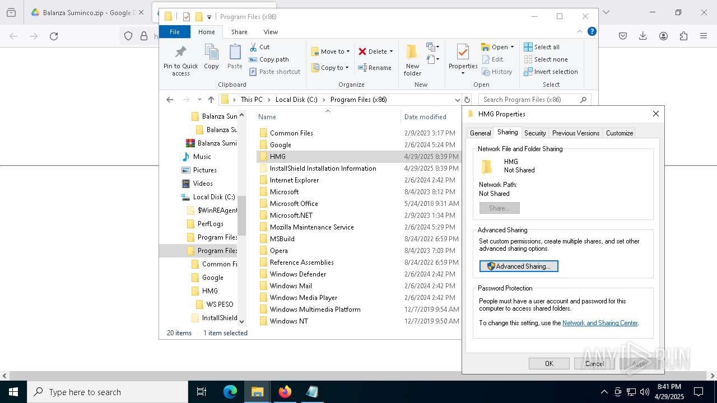This screenshot has width=717, height=403.
Task: Collapse the ribbon with chevron
Action: 580,31
